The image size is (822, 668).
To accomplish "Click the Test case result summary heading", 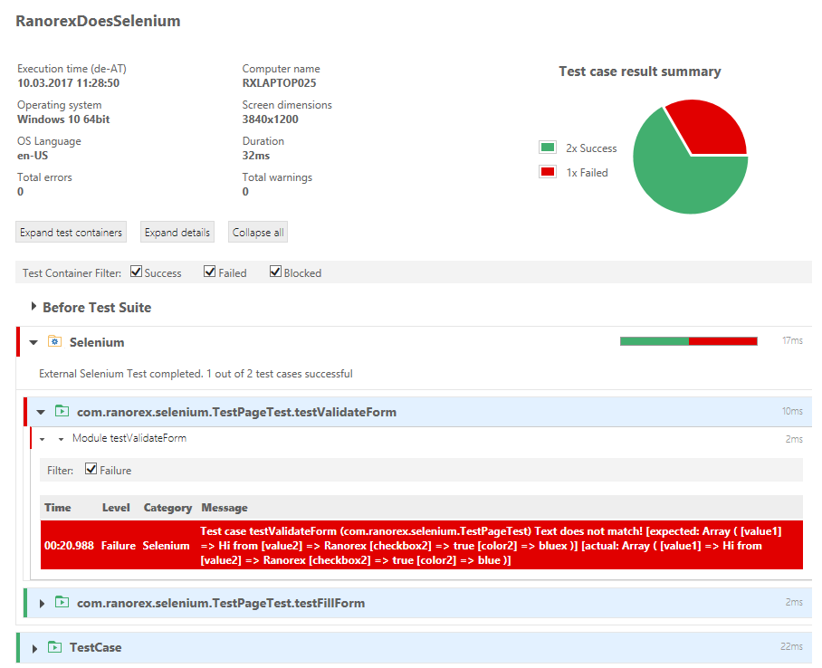I will click(639, 72).
